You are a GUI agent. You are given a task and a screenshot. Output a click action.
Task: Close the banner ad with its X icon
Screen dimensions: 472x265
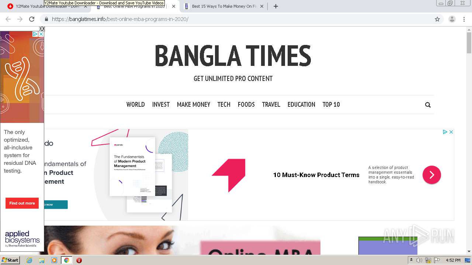click(x=451, y=132)
